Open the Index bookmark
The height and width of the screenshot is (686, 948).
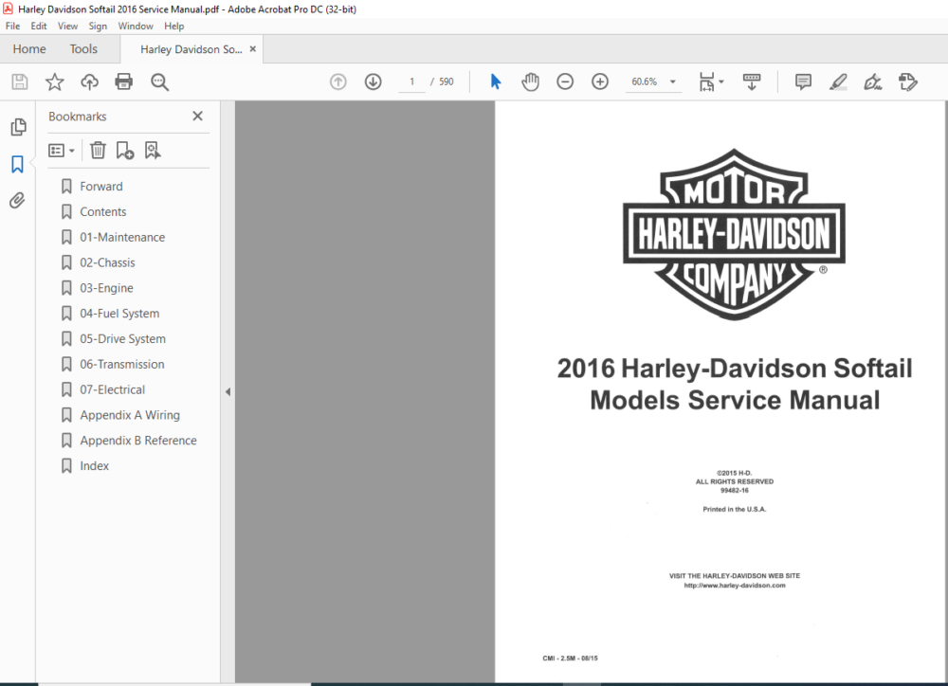[x=94, y=465]
